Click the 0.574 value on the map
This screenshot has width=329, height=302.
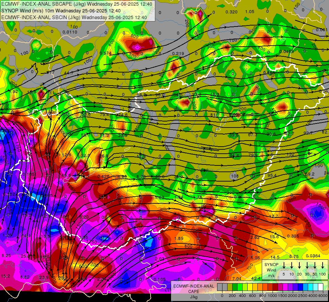105,53
